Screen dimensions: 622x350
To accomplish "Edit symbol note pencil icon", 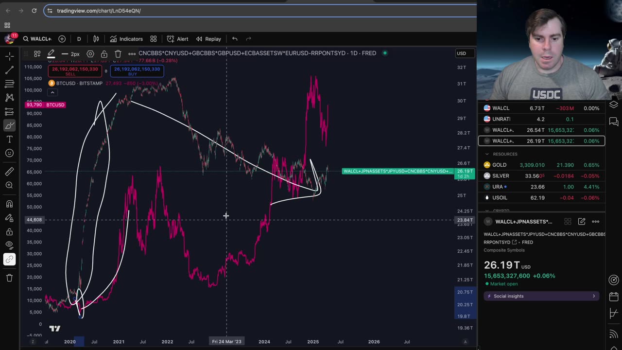I will [582, 222].
